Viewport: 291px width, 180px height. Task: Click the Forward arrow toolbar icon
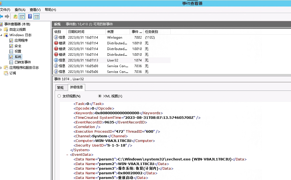pyautogui.click(x=7, y=17)
